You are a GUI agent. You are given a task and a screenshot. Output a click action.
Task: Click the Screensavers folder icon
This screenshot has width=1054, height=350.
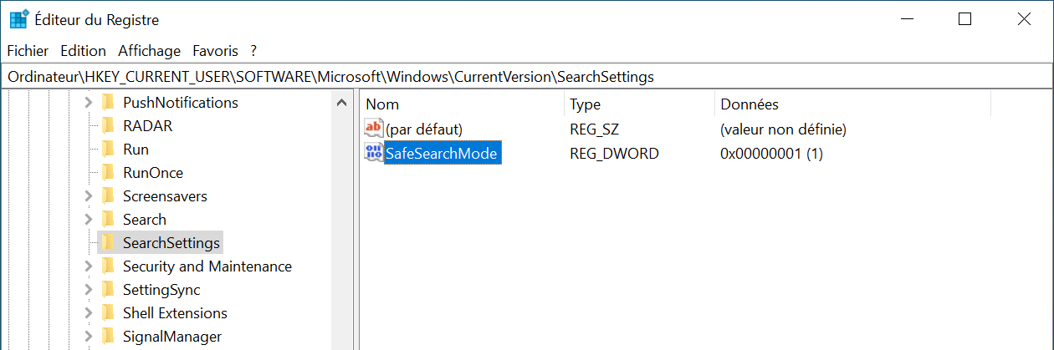click(x=107, y=196)
